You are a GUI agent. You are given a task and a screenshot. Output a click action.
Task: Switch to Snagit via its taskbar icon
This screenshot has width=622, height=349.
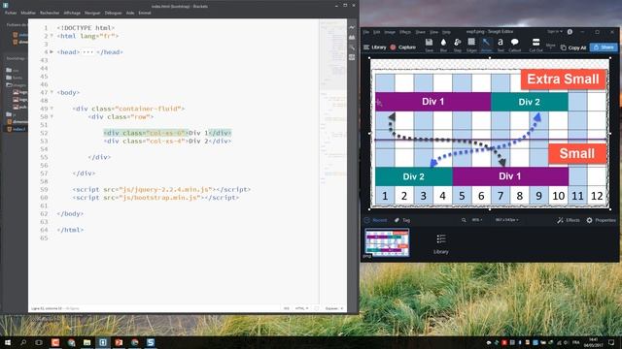(151, 342)
